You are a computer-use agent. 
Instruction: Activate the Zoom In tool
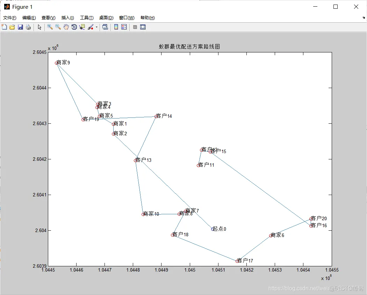coord(50,27)
